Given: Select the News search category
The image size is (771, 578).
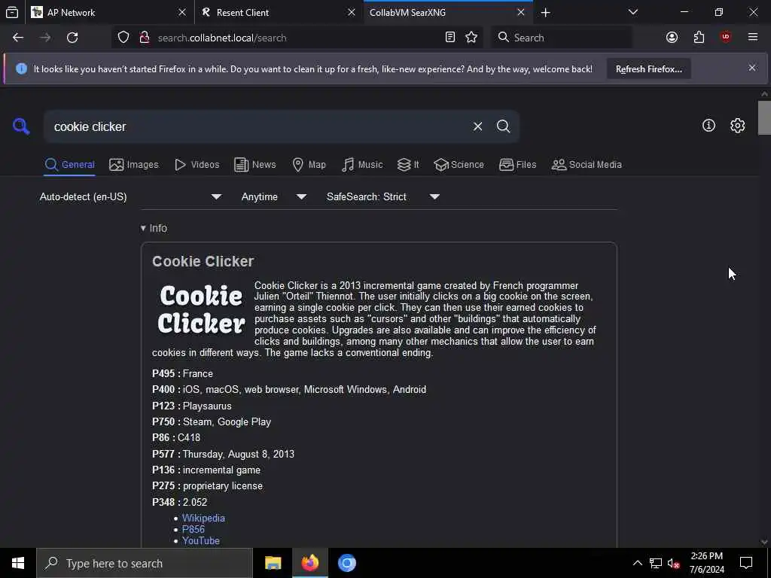Looking at the screenshot, I should pos(255,165).
